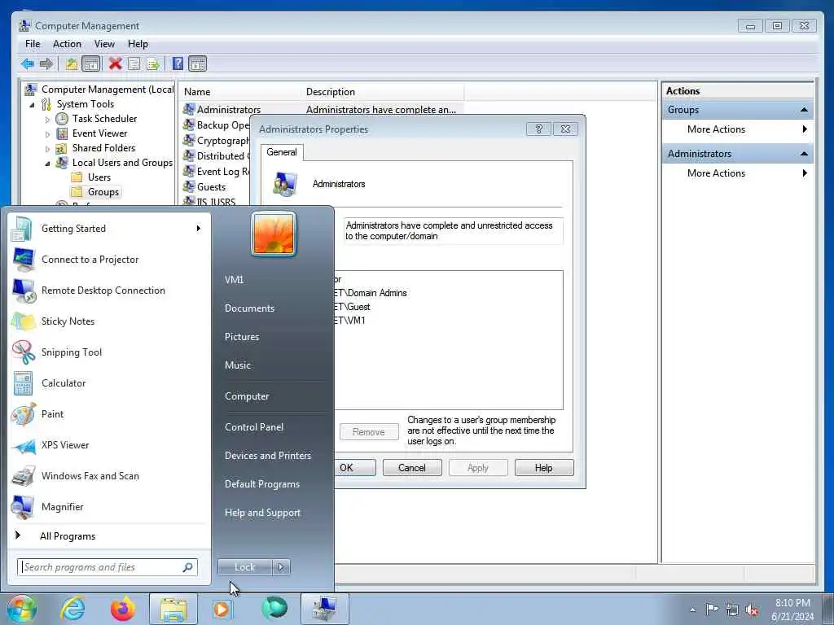Click Cancel in Administrators Properties
The width and height of the screenshot is (834, 625).
(412, 468)
